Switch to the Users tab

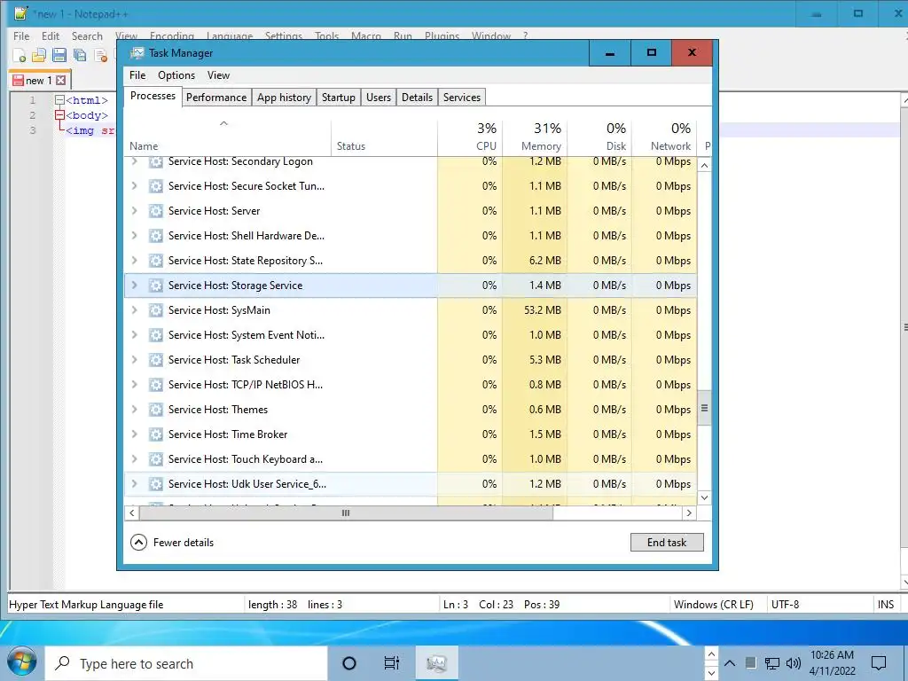pos(378,98)
